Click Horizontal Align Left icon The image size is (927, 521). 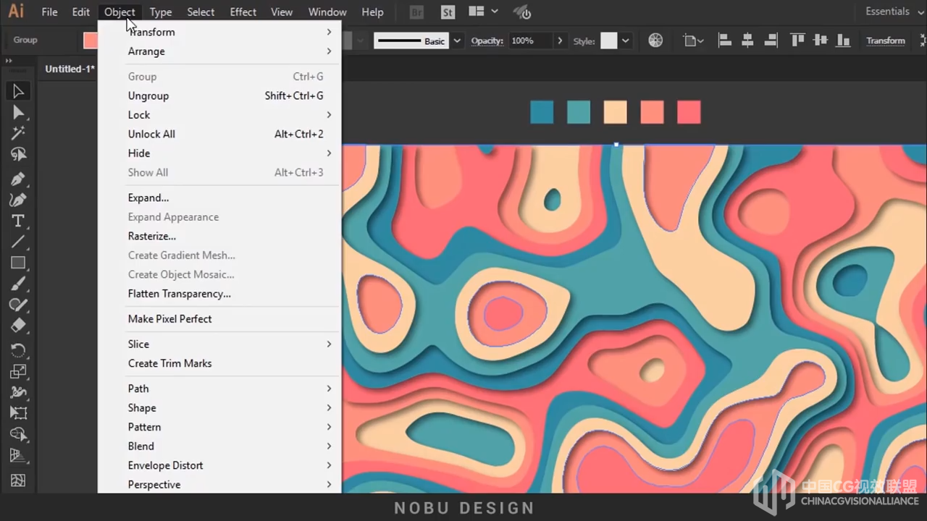724,41
